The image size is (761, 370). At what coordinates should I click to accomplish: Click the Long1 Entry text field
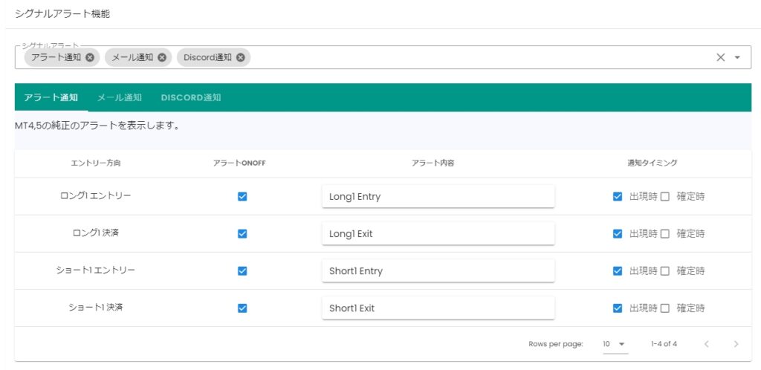pyautogui.click(x=438, y=196)
